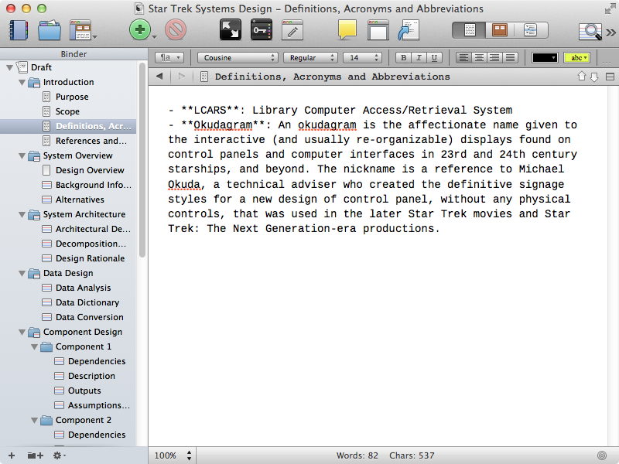Center align text
The width and height of the screenshot is (619, 464).
pos(479,57)
